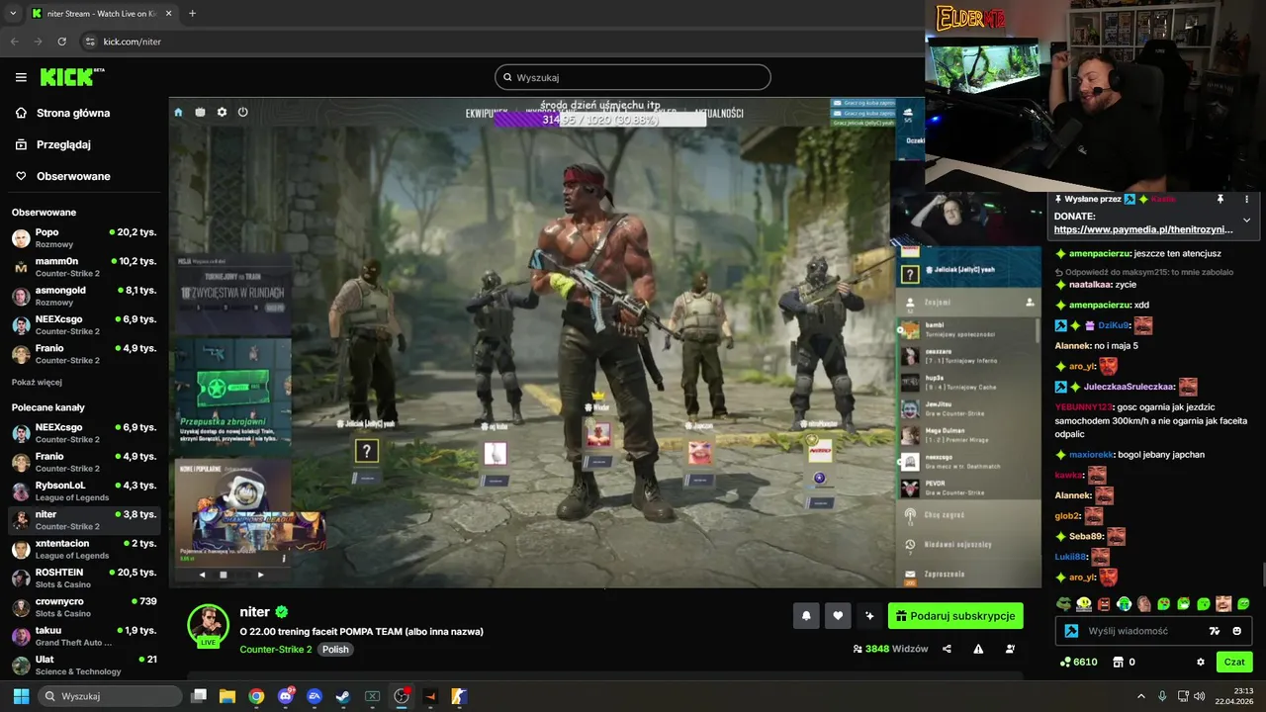Screen dimensions: 1266x712
Task: Open chat settings gear icon
Action: (x=1201, y=662)
